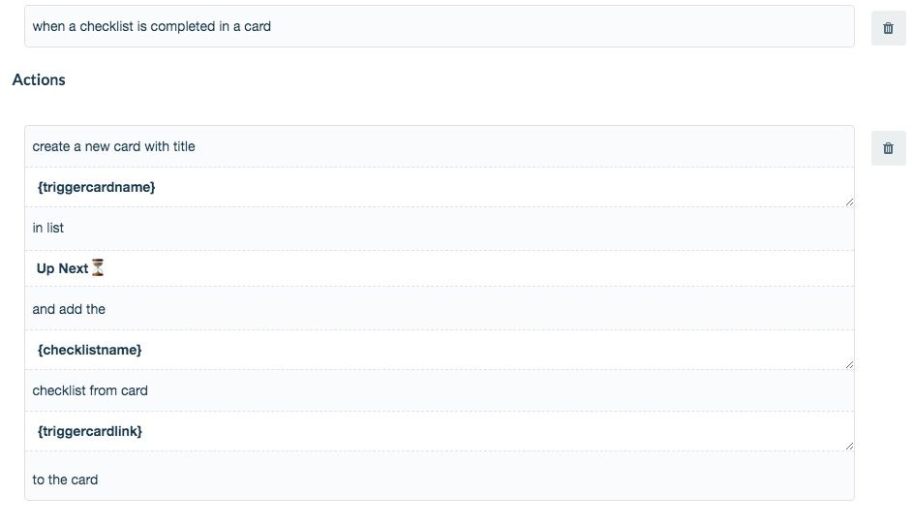
Task: Delete the checklist completed trigger with trash icon
Action: [888, 27]
